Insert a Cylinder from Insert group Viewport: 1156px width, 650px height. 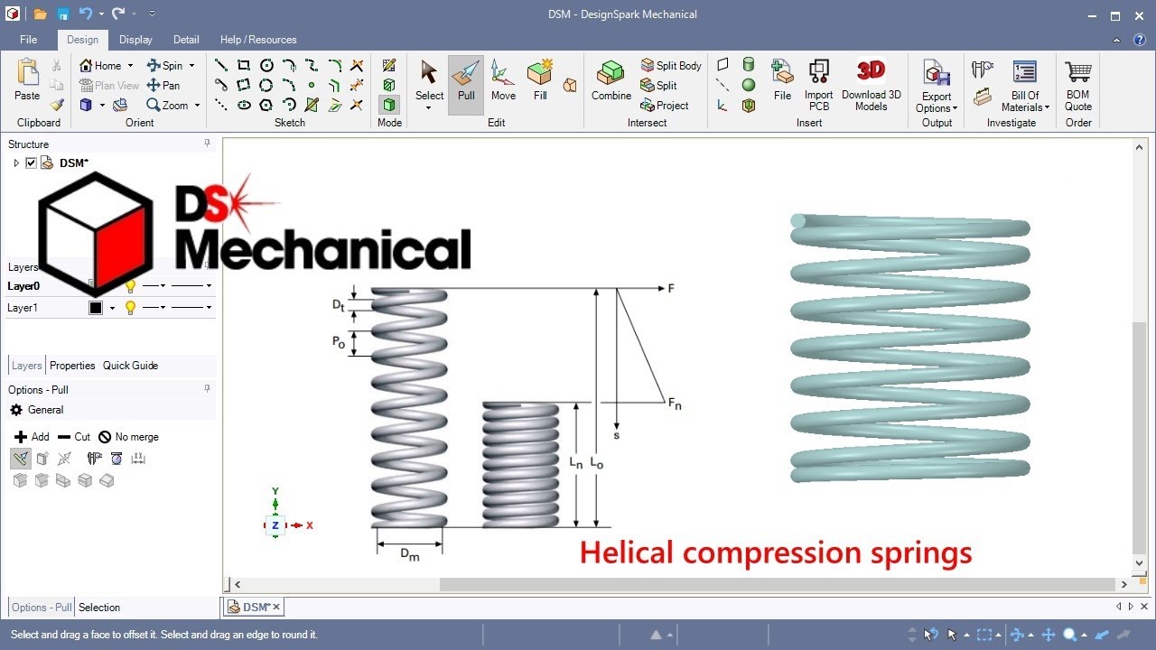pyautogui.click(x=748, y=64)
